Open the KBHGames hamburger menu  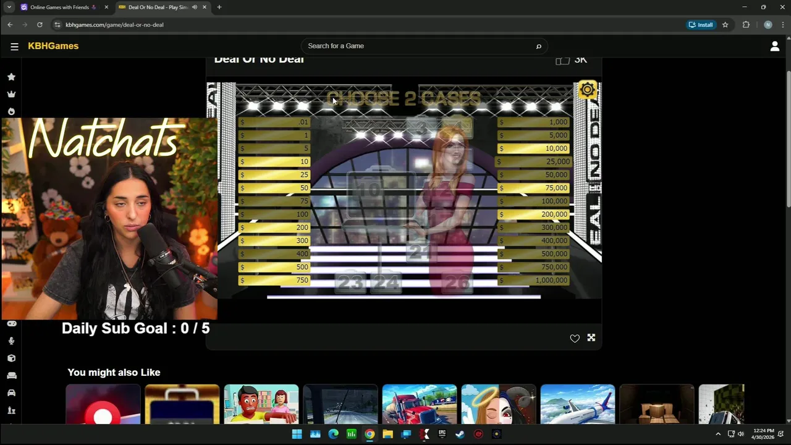14,46
